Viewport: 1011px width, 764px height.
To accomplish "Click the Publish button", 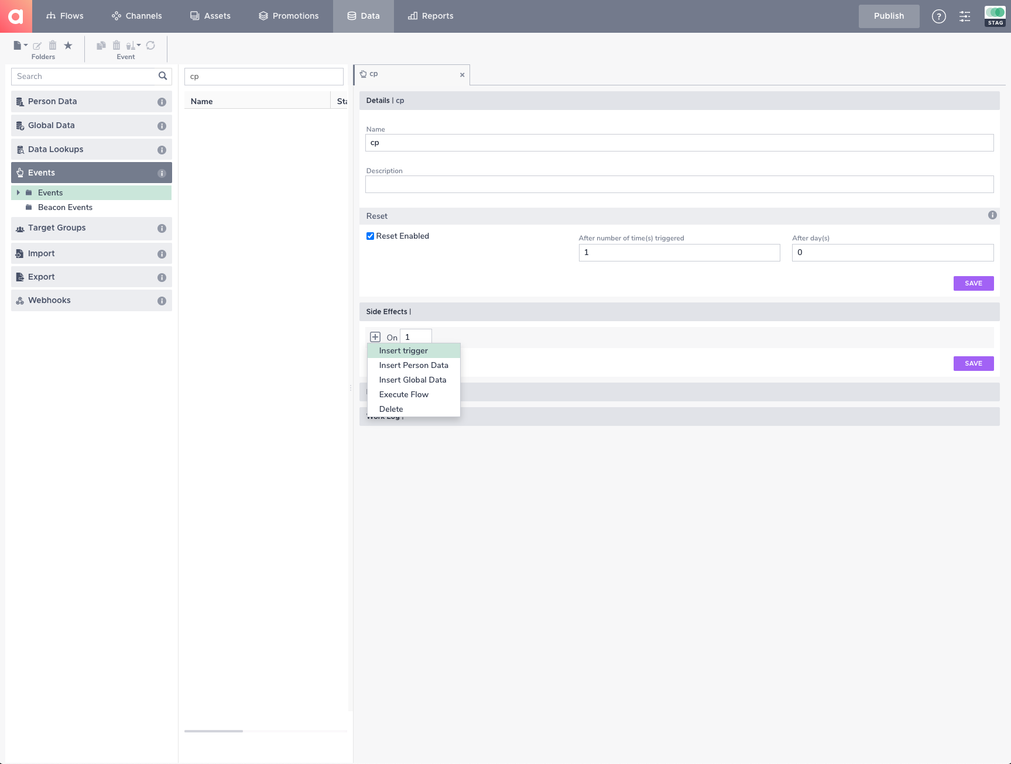I will click(x=889, y=16).
